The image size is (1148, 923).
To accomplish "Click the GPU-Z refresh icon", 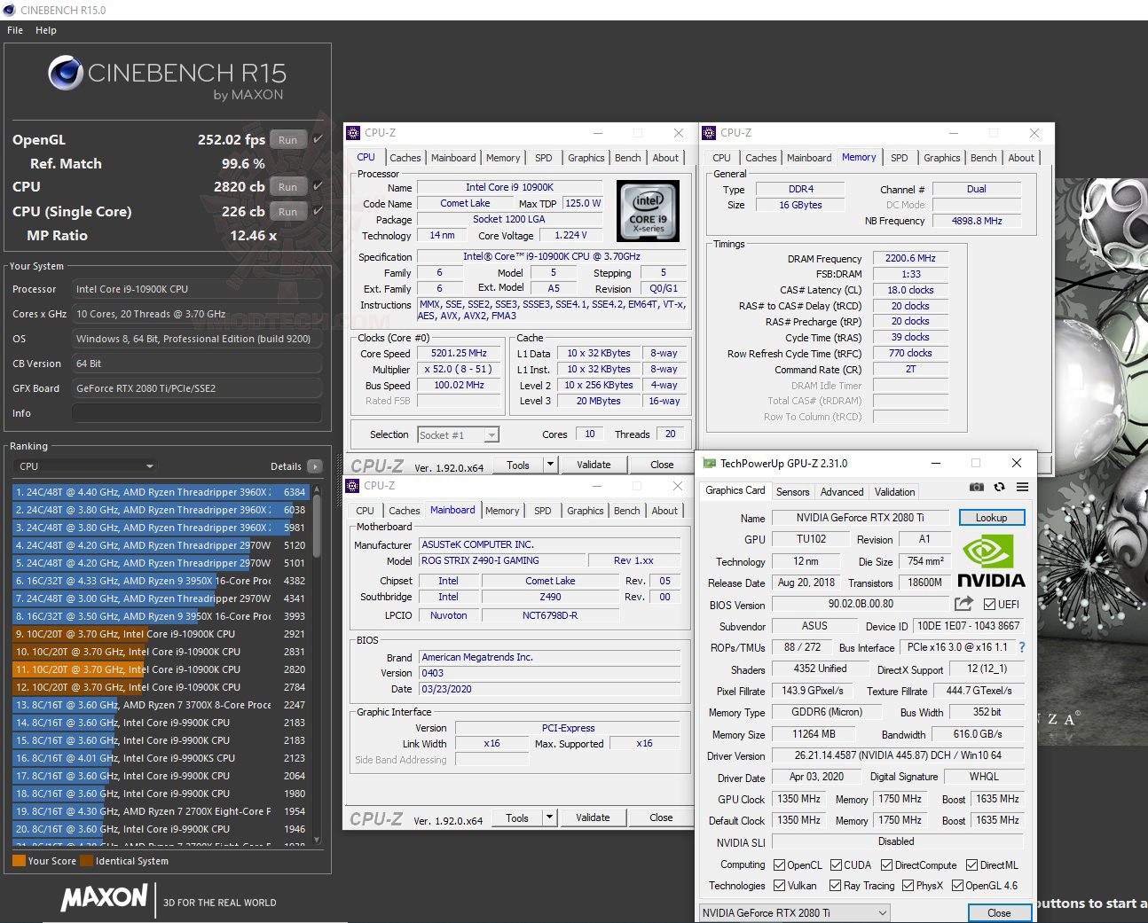I will click(999, 487).
